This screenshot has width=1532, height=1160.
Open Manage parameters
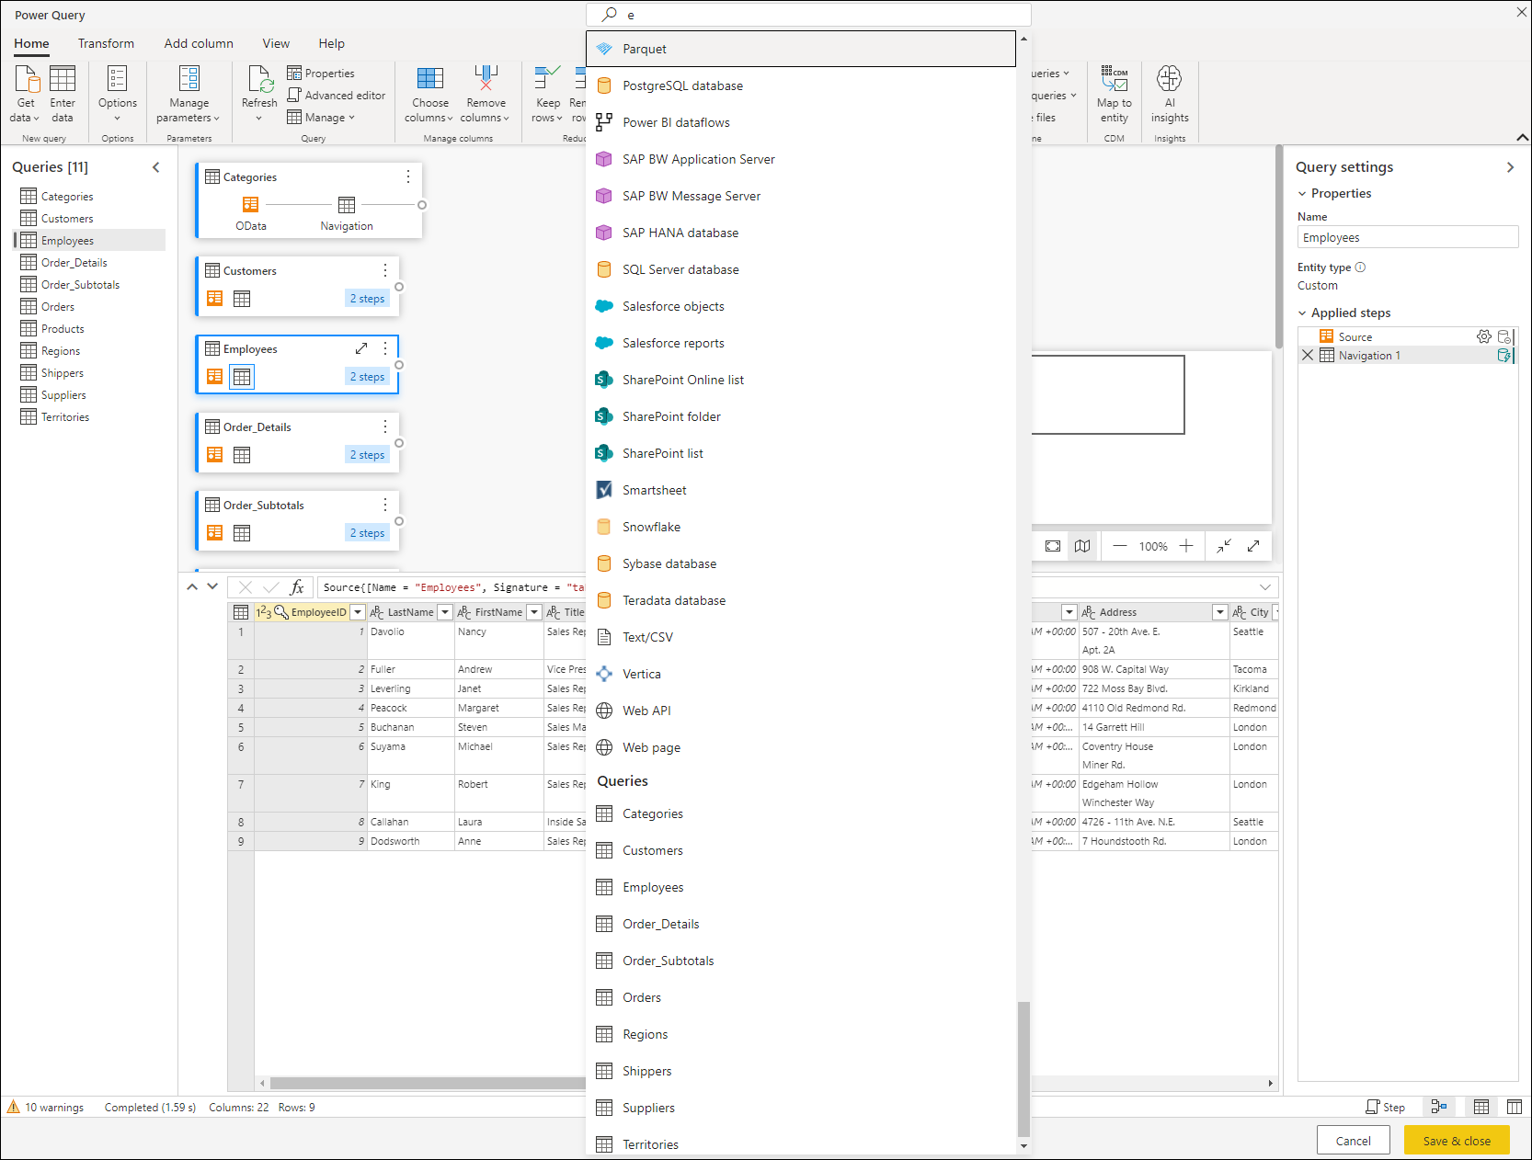pos(189,94)
